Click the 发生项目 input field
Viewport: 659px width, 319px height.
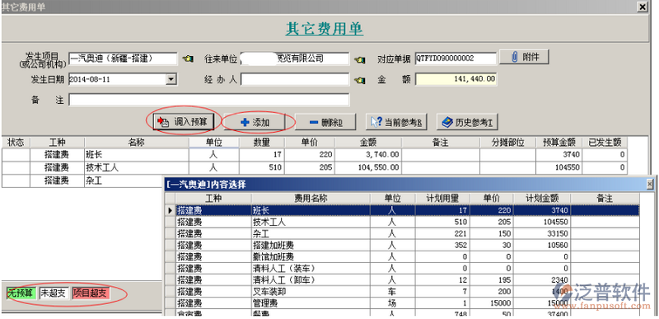122,59
